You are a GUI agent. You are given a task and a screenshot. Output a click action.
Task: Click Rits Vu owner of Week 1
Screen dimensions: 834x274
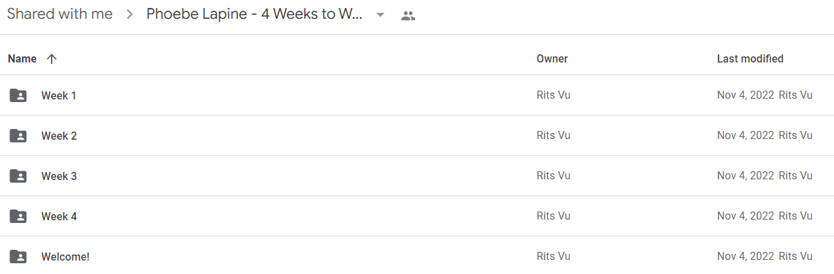tap(553, 95)
